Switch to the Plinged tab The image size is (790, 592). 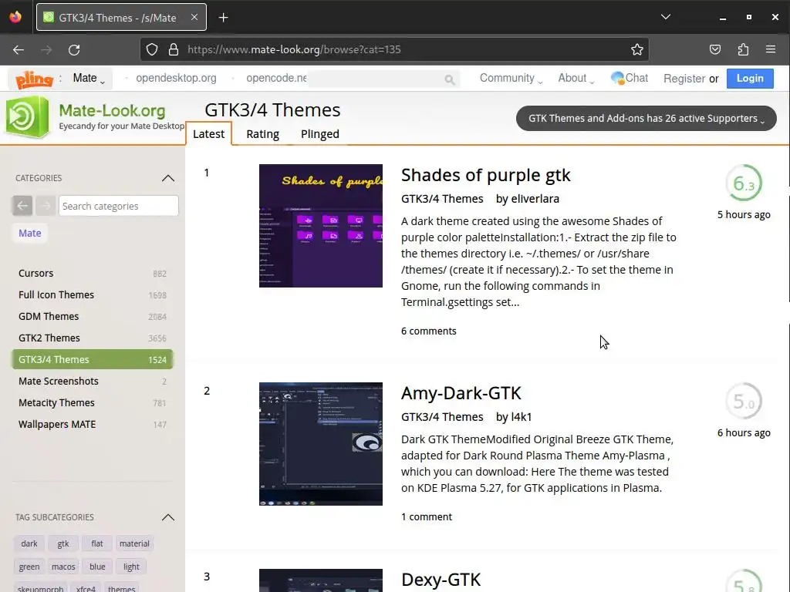click(x=320, y=134)
